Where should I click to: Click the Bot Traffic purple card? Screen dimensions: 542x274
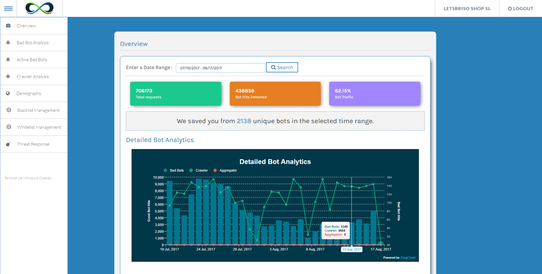375,94
